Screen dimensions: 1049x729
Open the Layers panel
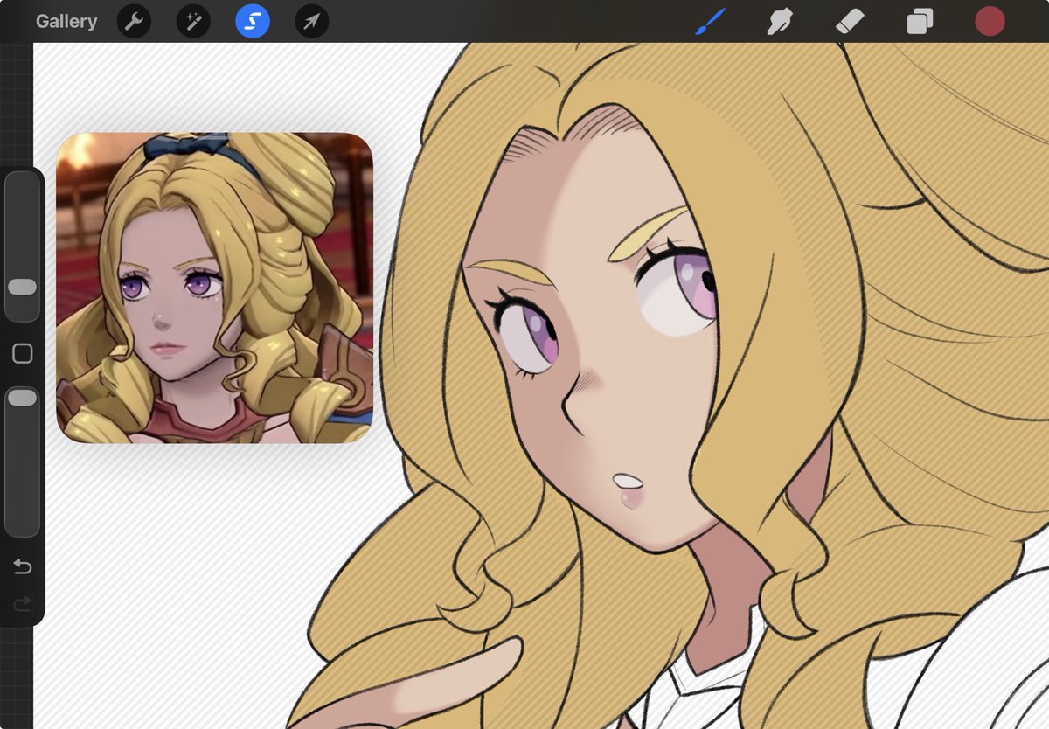920,21
